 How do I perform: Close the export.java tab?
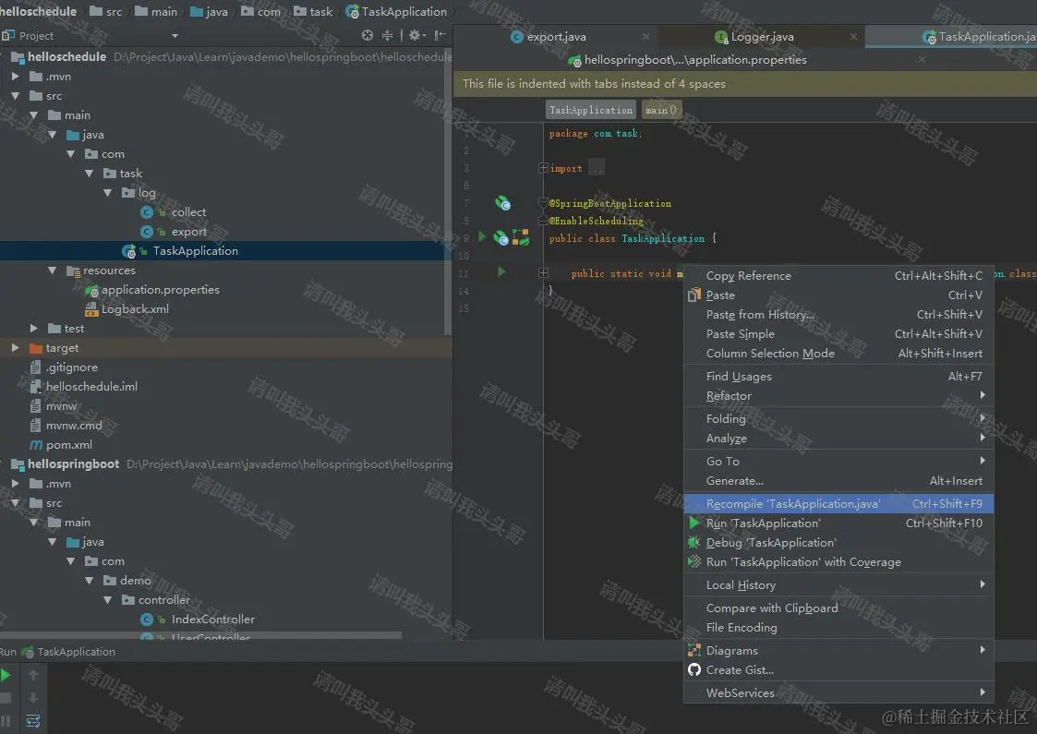645,37
